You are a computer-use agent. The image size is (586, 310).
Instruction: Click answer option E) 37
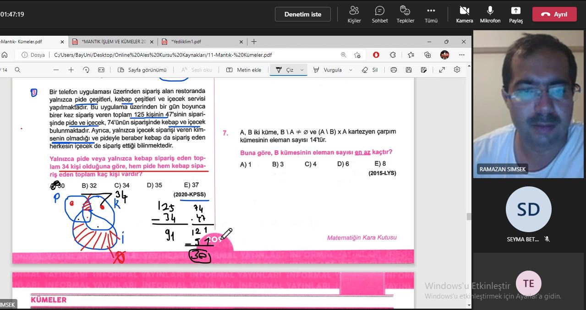tap(191, 185)
